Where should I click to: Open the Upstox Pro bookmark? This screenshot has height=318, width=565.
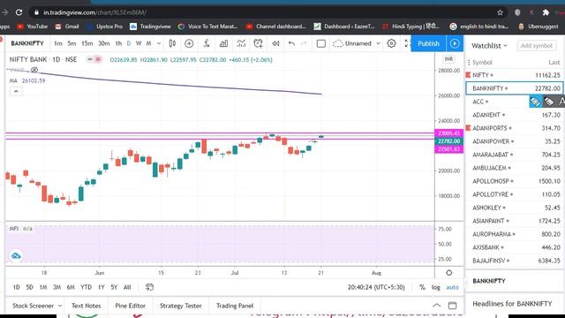point(105,26)
